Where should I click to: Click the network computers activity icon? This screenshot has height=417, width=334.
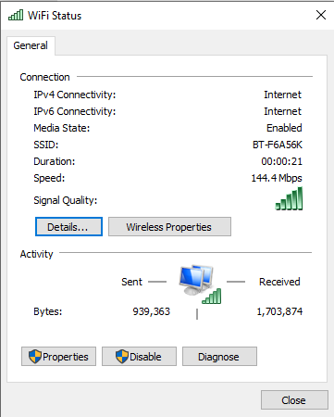(200, 284)
